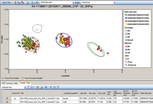The width and height of the screenshot is (153, 104).
Task: Click the Checked column header
Action: pos(15,93)
